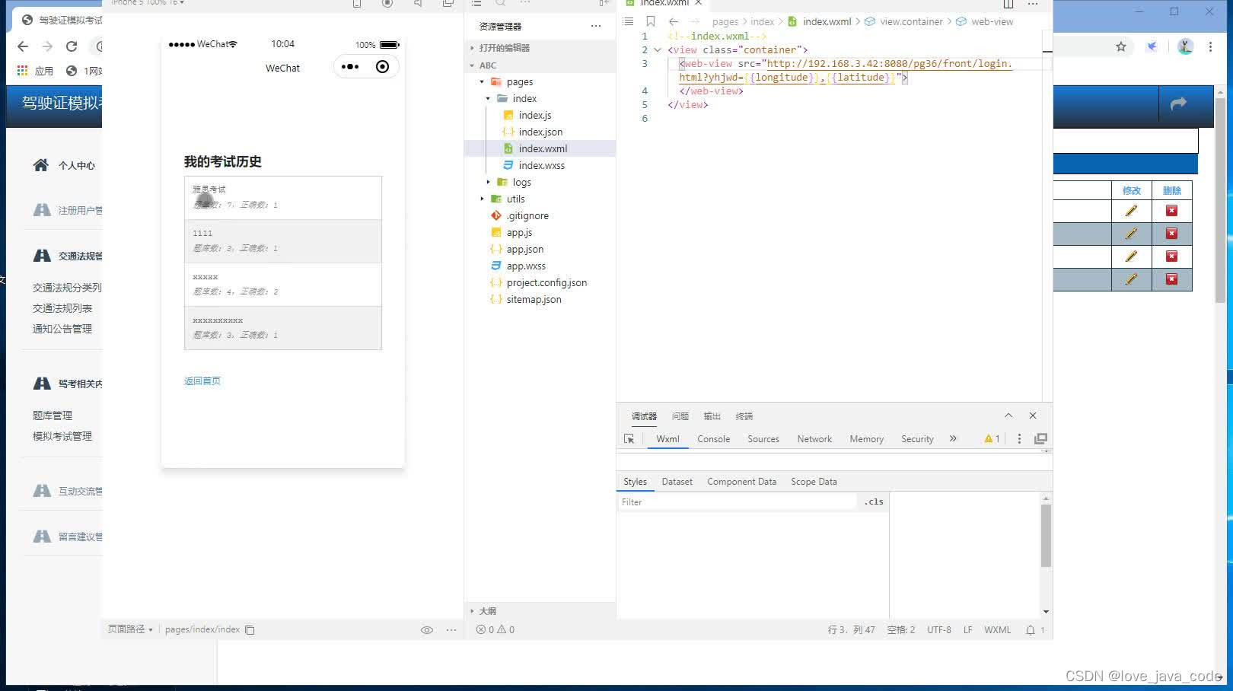Click the 返回首页 link in simulator

(x=202, y=381)
